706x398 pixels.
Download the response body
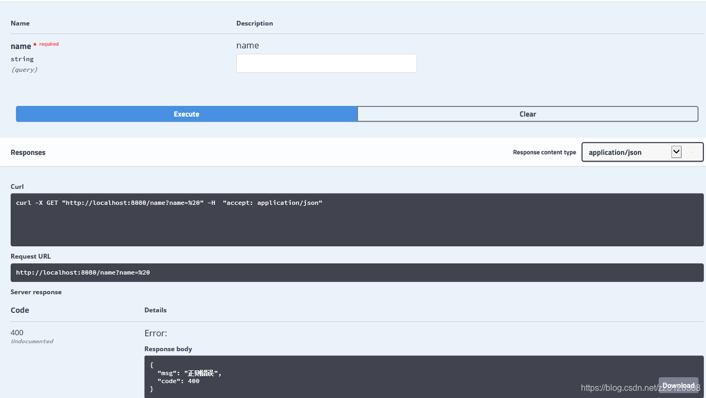pos(678,385)
